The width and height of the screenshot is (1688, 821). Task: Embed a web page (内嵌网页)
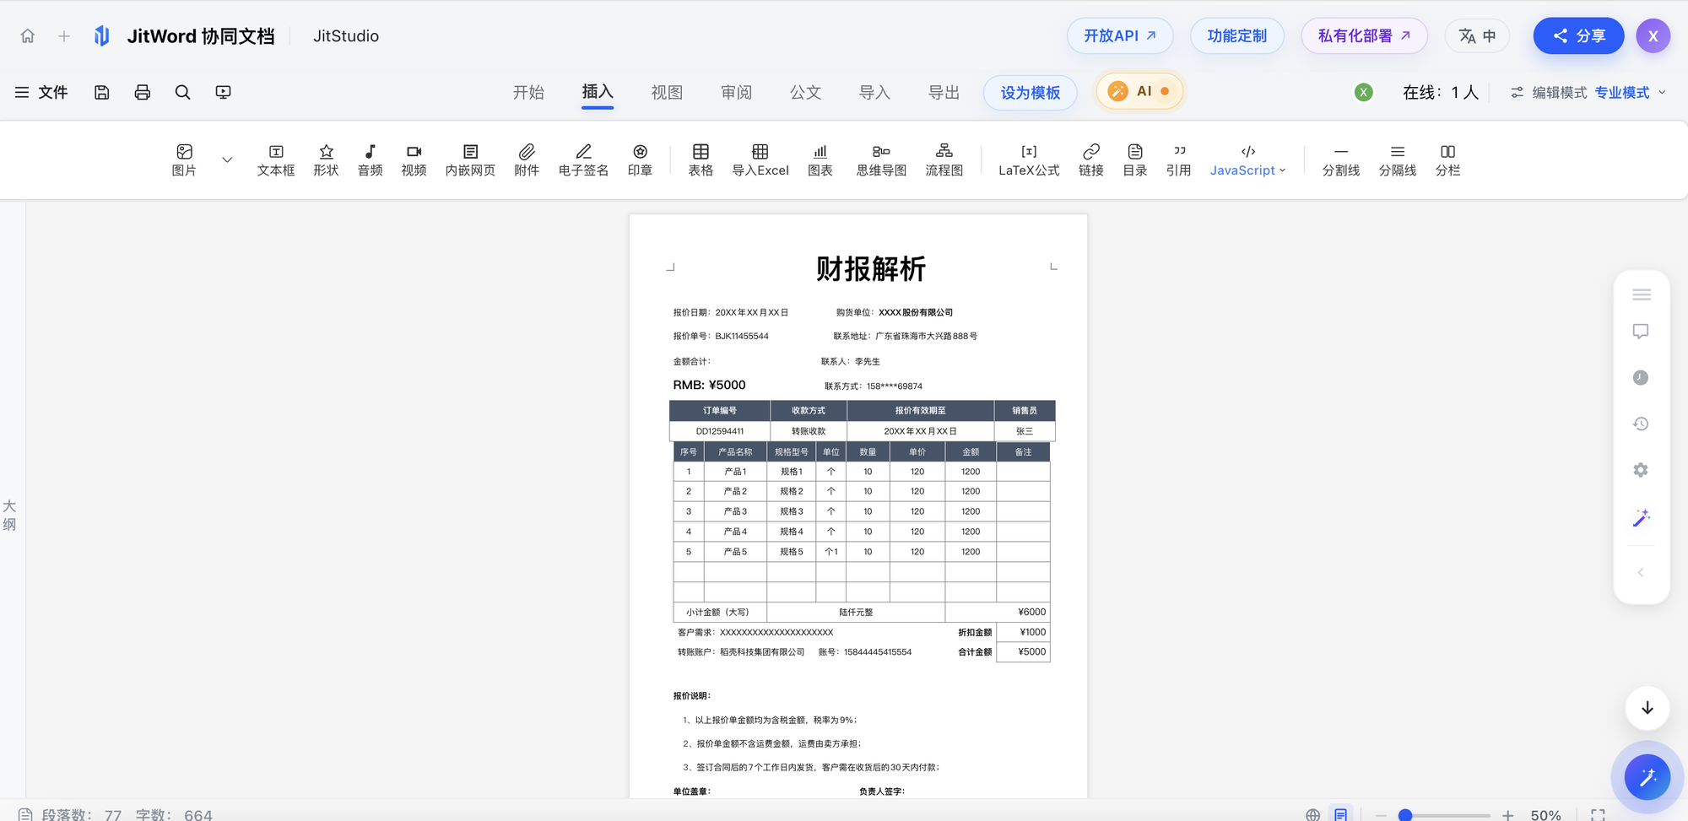point(470,159)
